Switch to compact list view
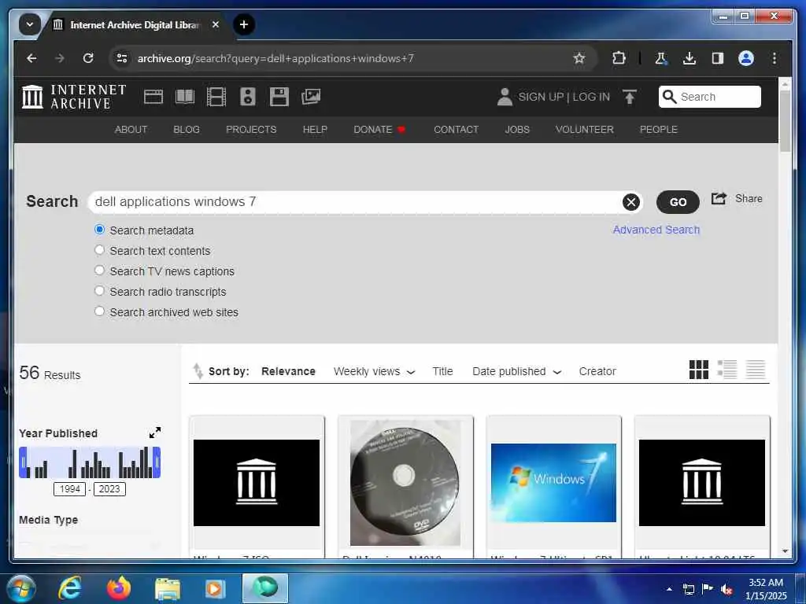This screenshot has height=604, width=806. click(x=756, y=370)
